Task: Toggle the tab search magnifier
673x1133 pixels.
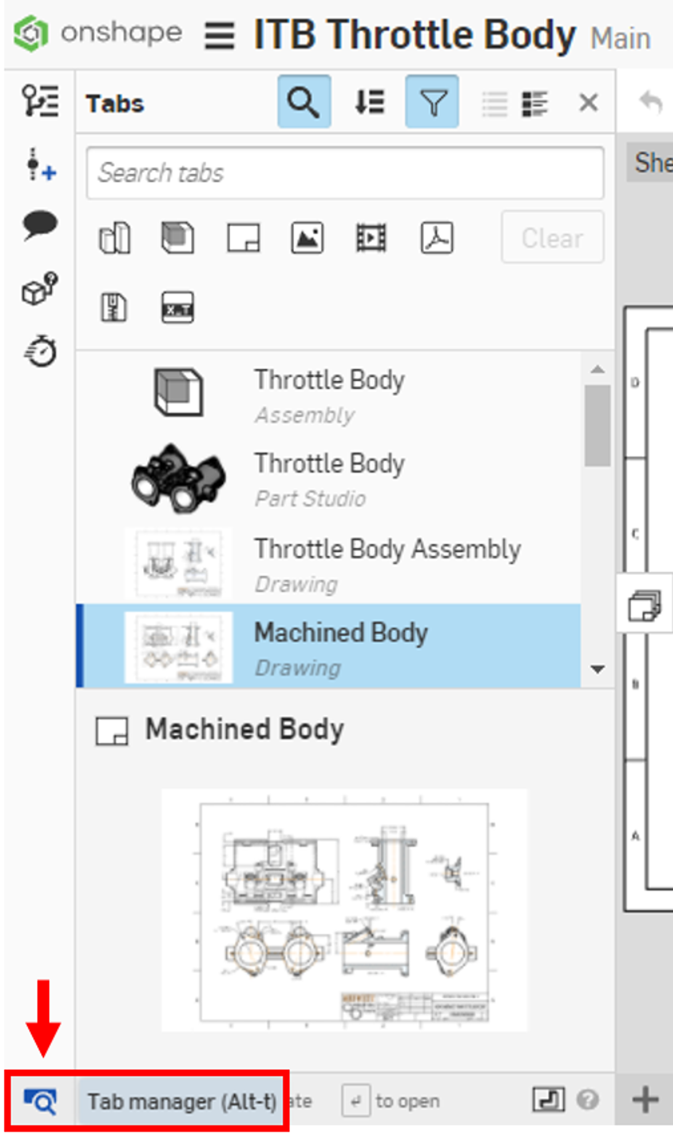Action: 304,102
